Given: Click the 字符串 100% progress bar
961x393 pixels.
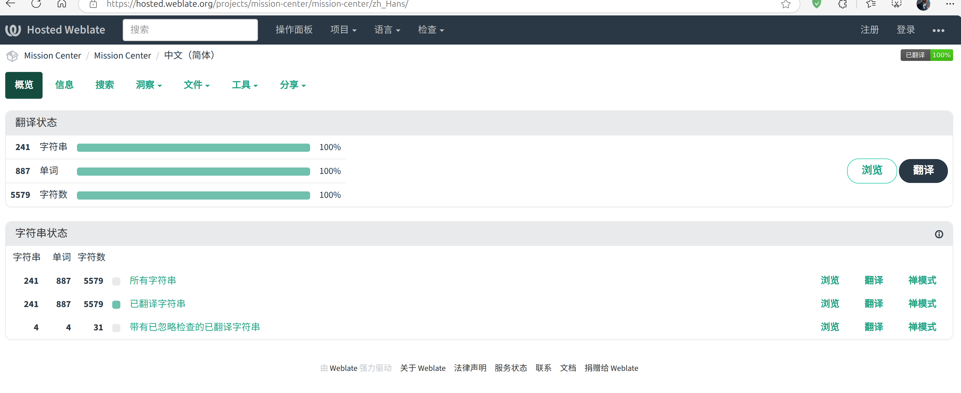Looking at the screenshot, I should pyautogui.click(x=193, y=148).
